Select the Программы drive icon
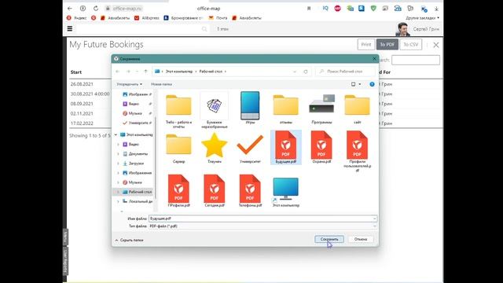The width and height of the screenshot is (503, 283). click(321, 109)
